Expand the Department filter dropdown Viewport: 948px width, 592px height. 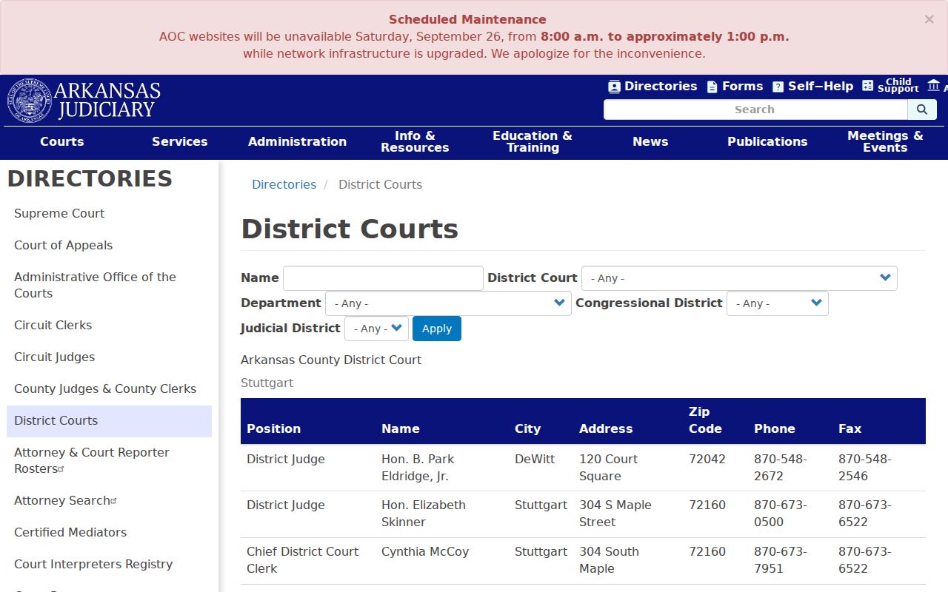click(448, 303)
